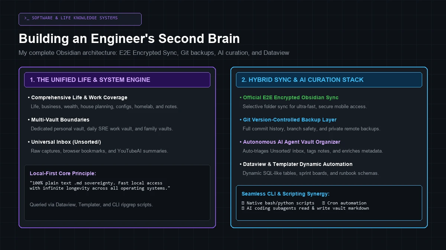446x250 pixels.
Task: Click the 'Multi-Vault Boundaries' bullet heading
Action: [59, 120]
